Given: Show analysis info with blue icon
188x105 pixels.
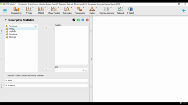Looking at the screenshot, I should (x=83, y=20).
